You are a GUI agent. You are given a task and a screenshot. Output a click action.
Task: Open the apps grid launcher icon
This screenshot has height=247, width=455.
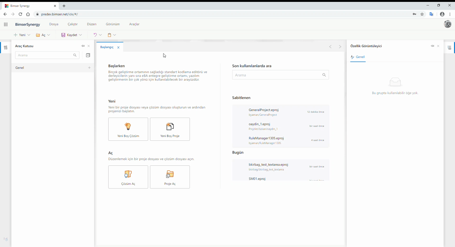tap(5, 25)
